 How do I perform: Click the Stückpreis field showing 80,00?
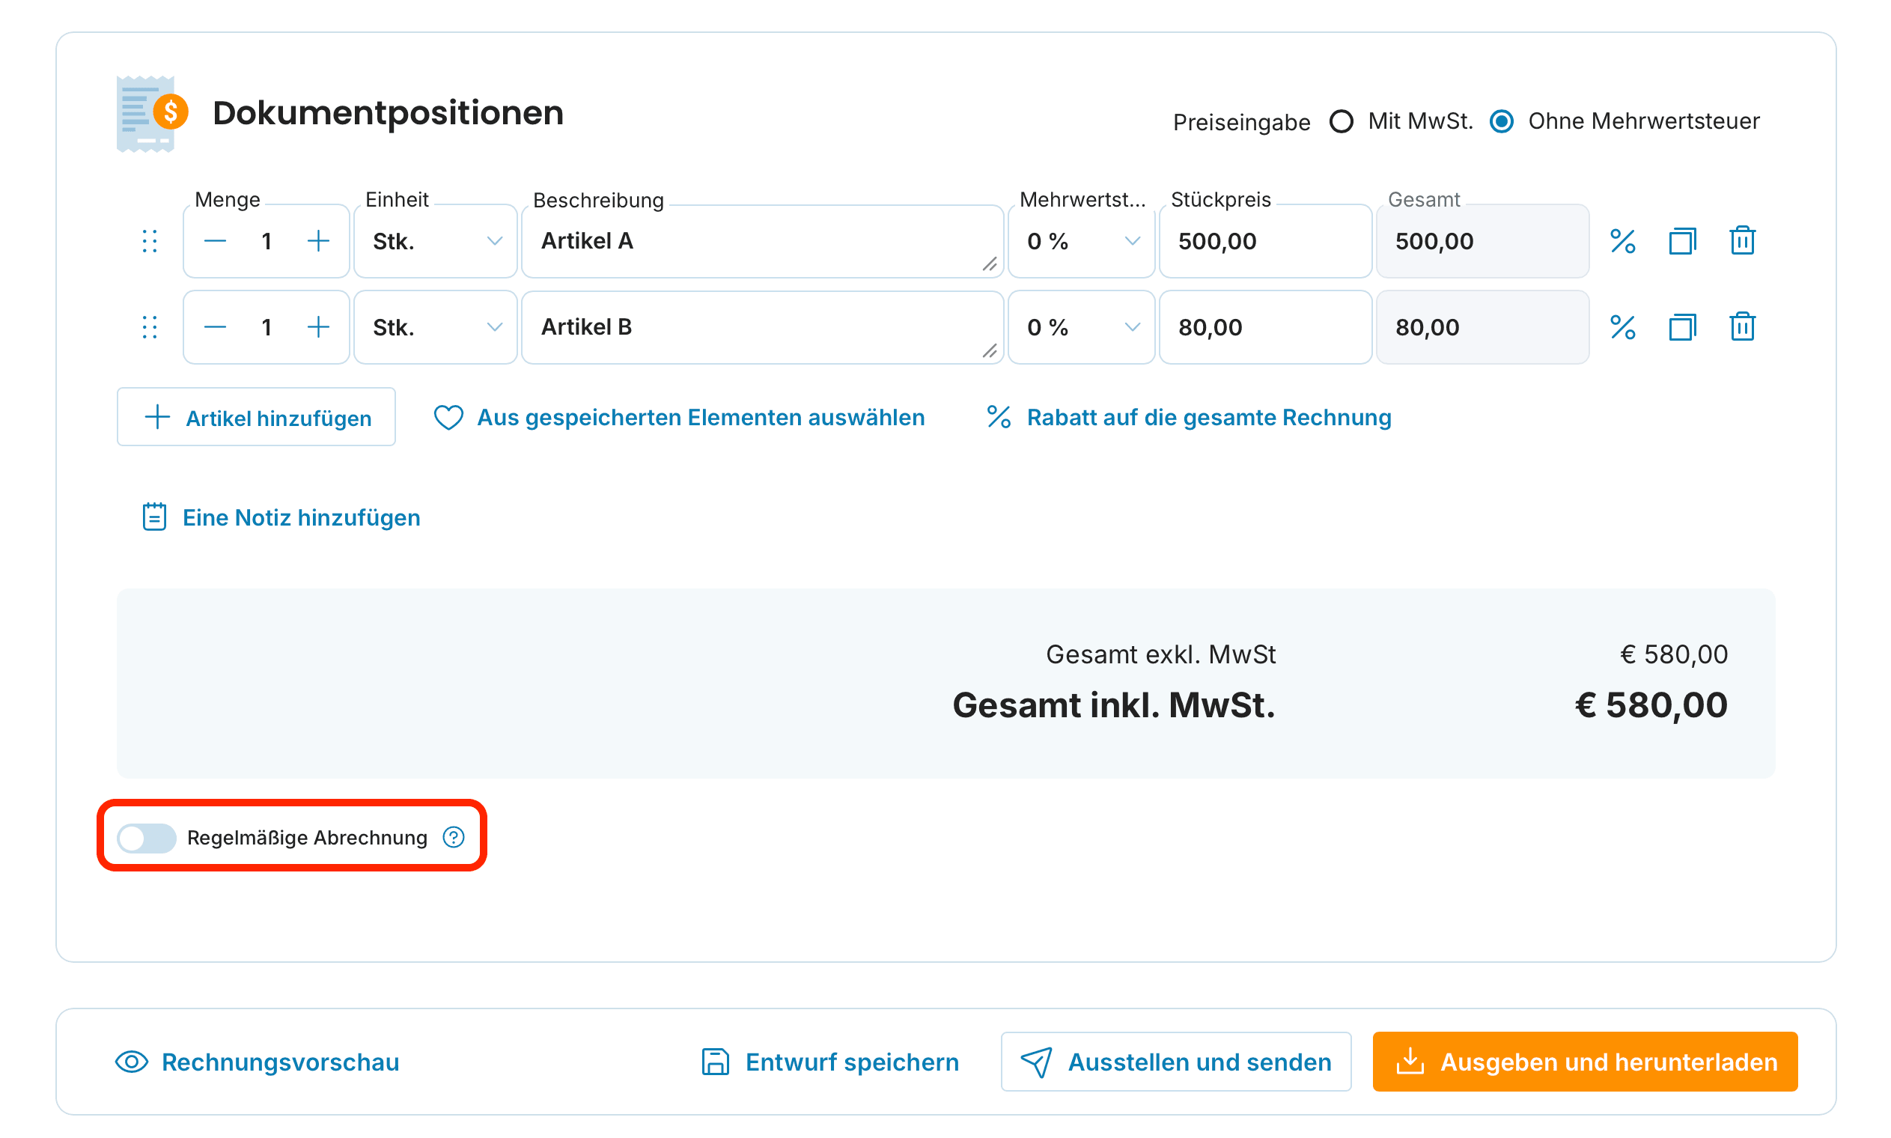[x=1264, y=327]
